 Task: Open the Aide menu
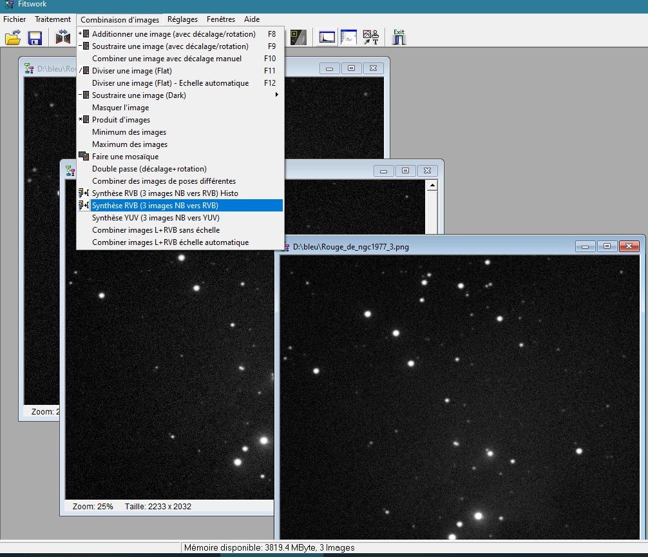point(252,19)
